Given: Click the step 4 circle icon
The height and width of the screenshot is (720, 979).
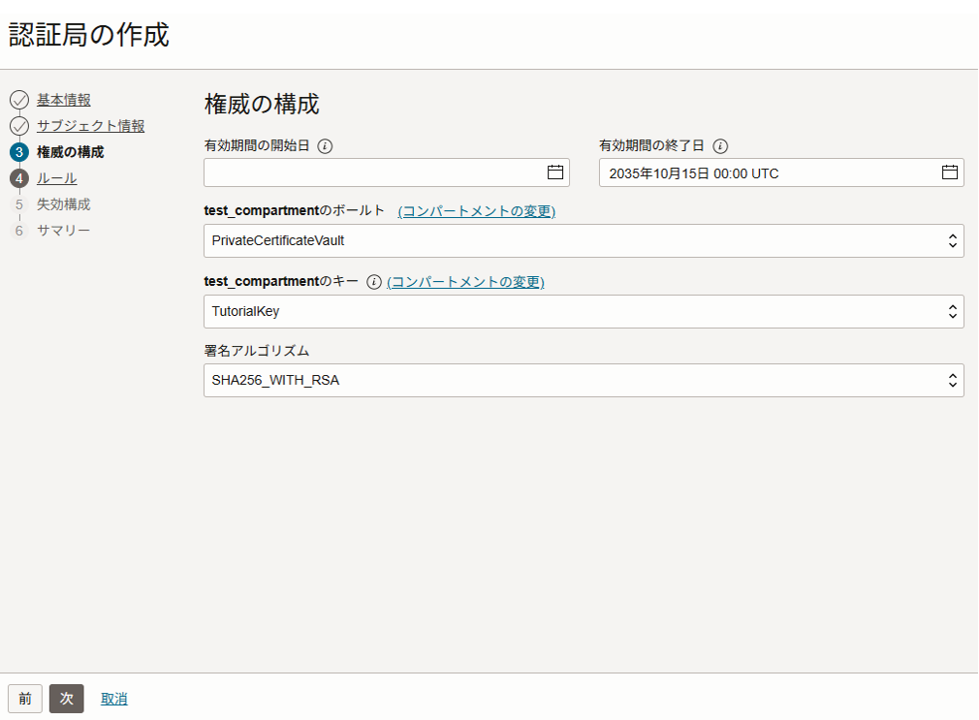Looking at the screenshot, I should (x=18, y=178).
